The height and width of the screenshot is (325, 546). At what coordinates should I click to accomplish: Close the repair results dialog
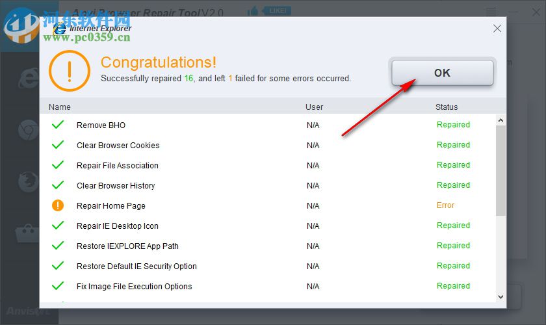click(x=497, y=29)
